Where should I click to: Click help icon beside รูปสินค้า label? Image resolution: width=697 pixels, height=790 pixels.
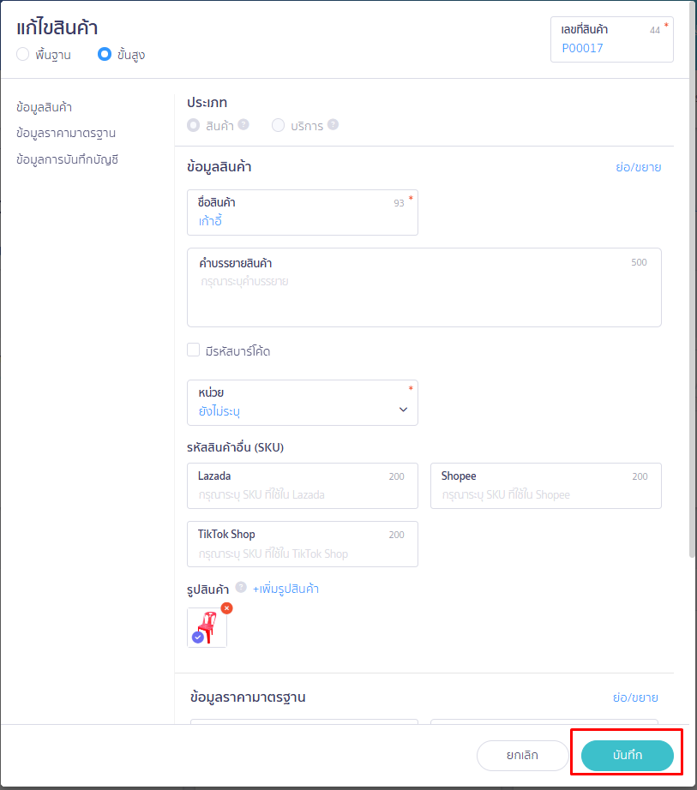(x=241, y=588)
